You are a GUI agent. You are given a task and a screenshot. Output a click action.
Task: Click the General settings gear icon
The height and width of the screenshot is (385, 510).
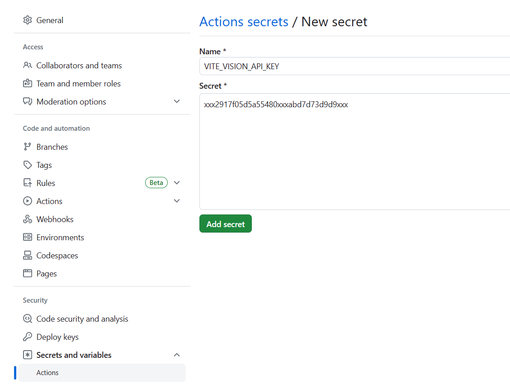[x=27, y=20]
